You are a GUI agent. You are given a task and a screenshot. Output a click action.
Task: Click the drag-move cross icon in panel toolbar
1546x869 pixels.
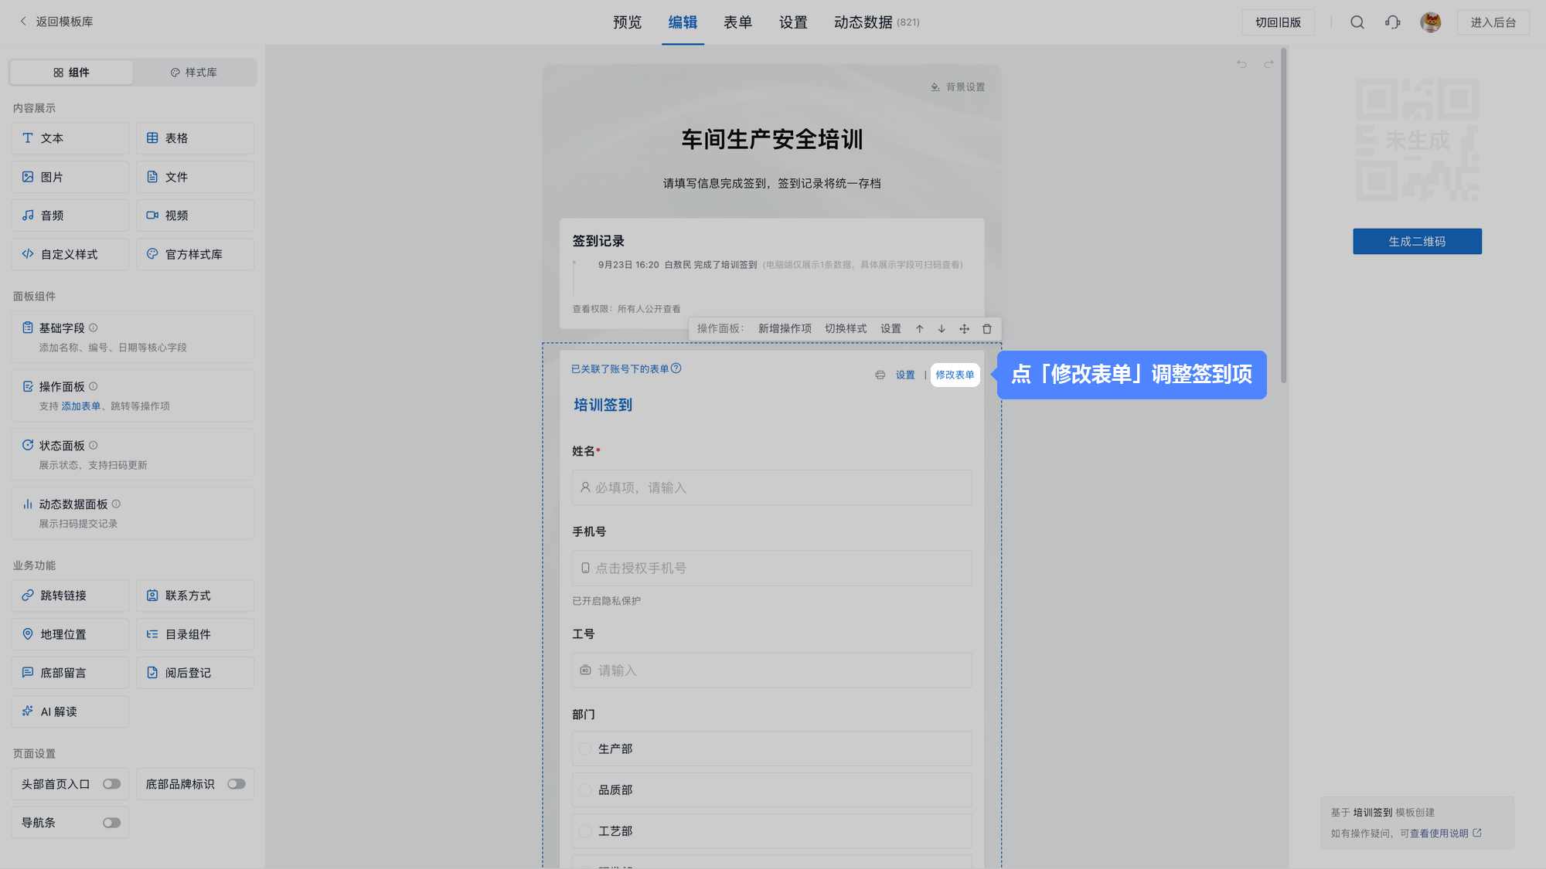coord(964,329)
